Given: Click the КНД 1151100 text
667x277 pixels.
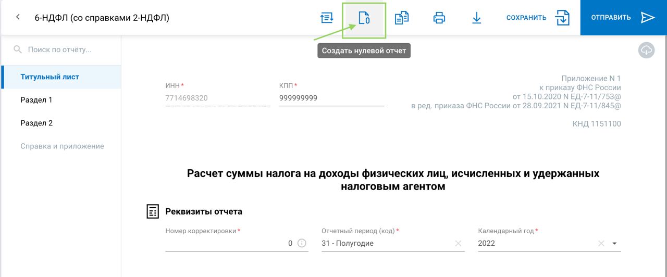Looking at the screenshot, I should click(x=597, y=124).
